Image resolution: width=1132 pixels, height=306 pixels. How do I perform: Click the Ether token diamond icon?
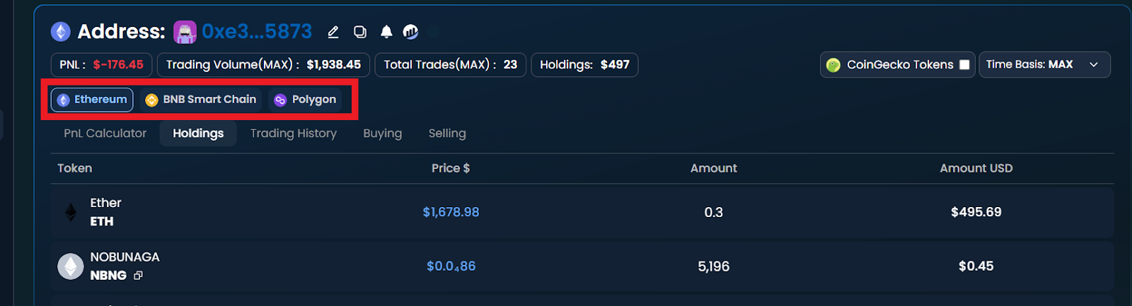71,212
